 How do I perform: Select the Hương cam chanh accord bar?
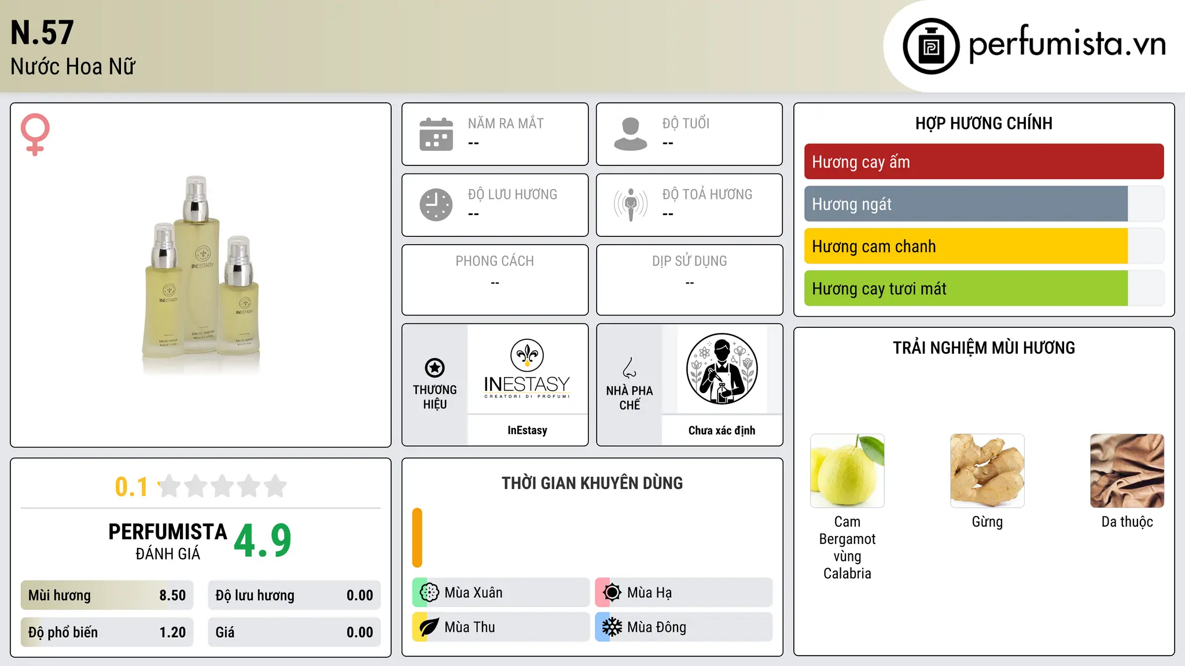(984, 246)
